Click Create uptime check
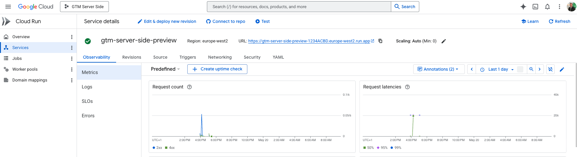Viewport: 577px width, 157px height. [x=217, y=69]
